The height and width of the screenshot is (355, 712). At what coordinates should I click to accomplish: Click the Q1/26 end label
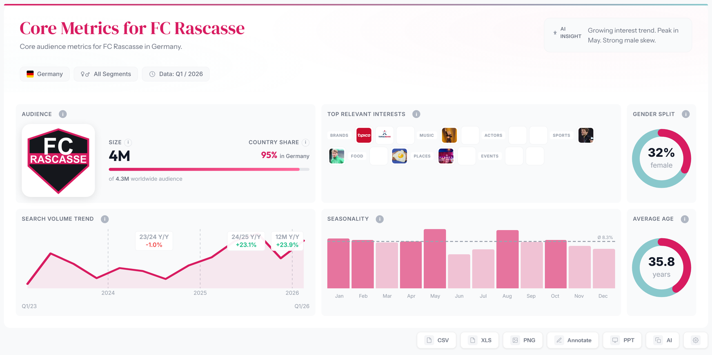click(302, 307)
